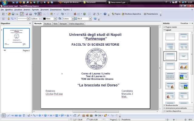Open the area fill bucket icon
194x121 pixels.
coord(60,19)
